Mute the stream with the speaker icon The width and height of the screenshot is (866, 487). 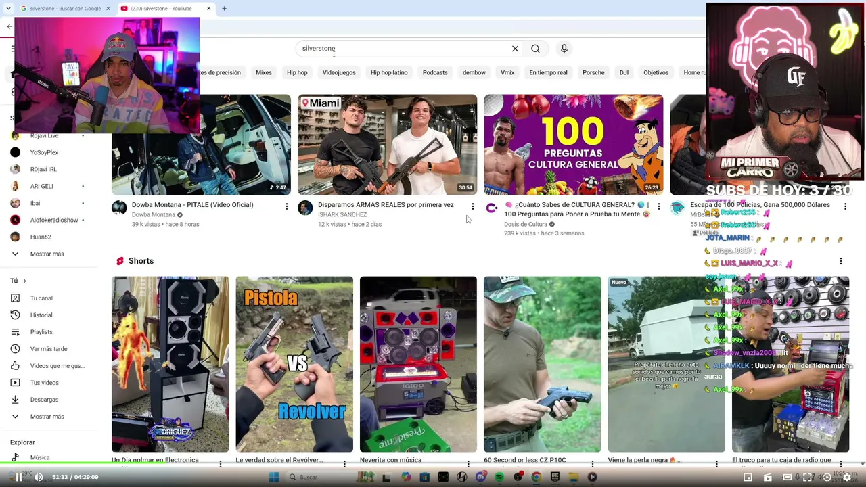pyautogui.click(x=39, y=477)
